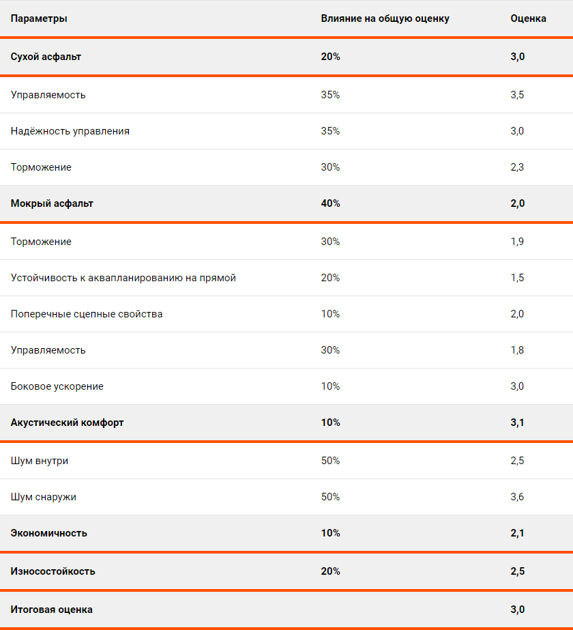Click the 1,5 aquaplaning score

pyautogui.click(x=517, y=278)
